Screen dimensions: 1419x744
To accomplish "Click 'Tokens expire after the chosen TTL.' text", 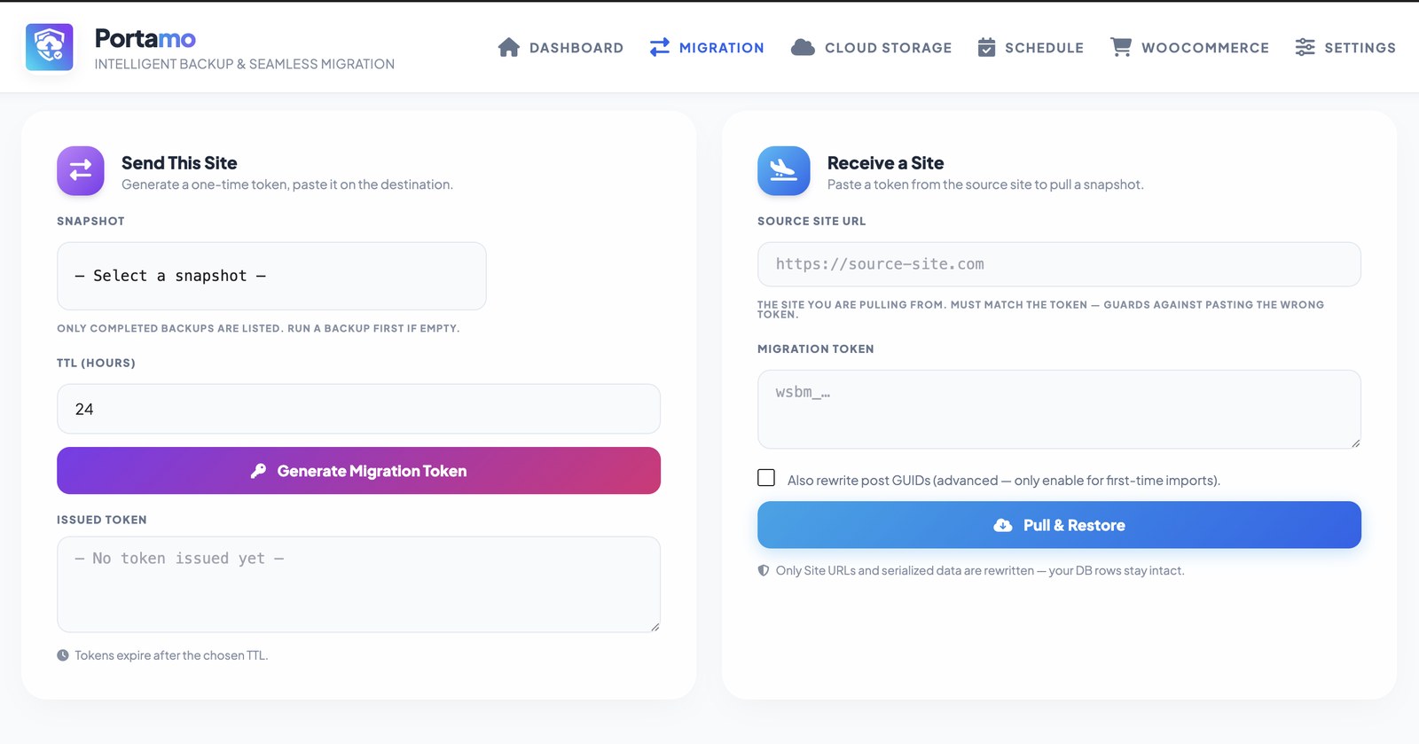I will (x=171, y=655).
